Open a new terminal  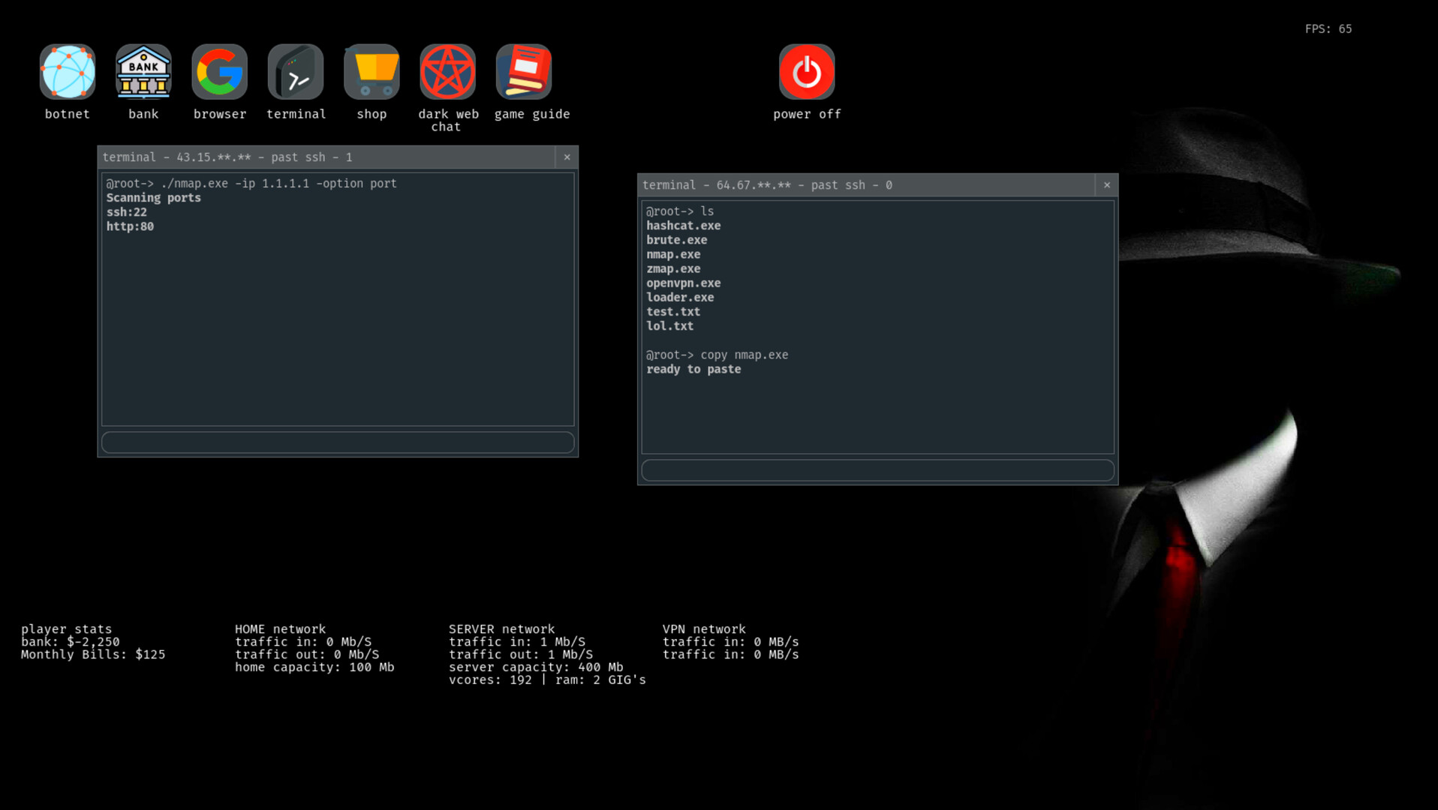click(296, 72)
